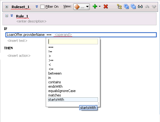
Task: Click the insert test placeholder
Action: (17, 41)
